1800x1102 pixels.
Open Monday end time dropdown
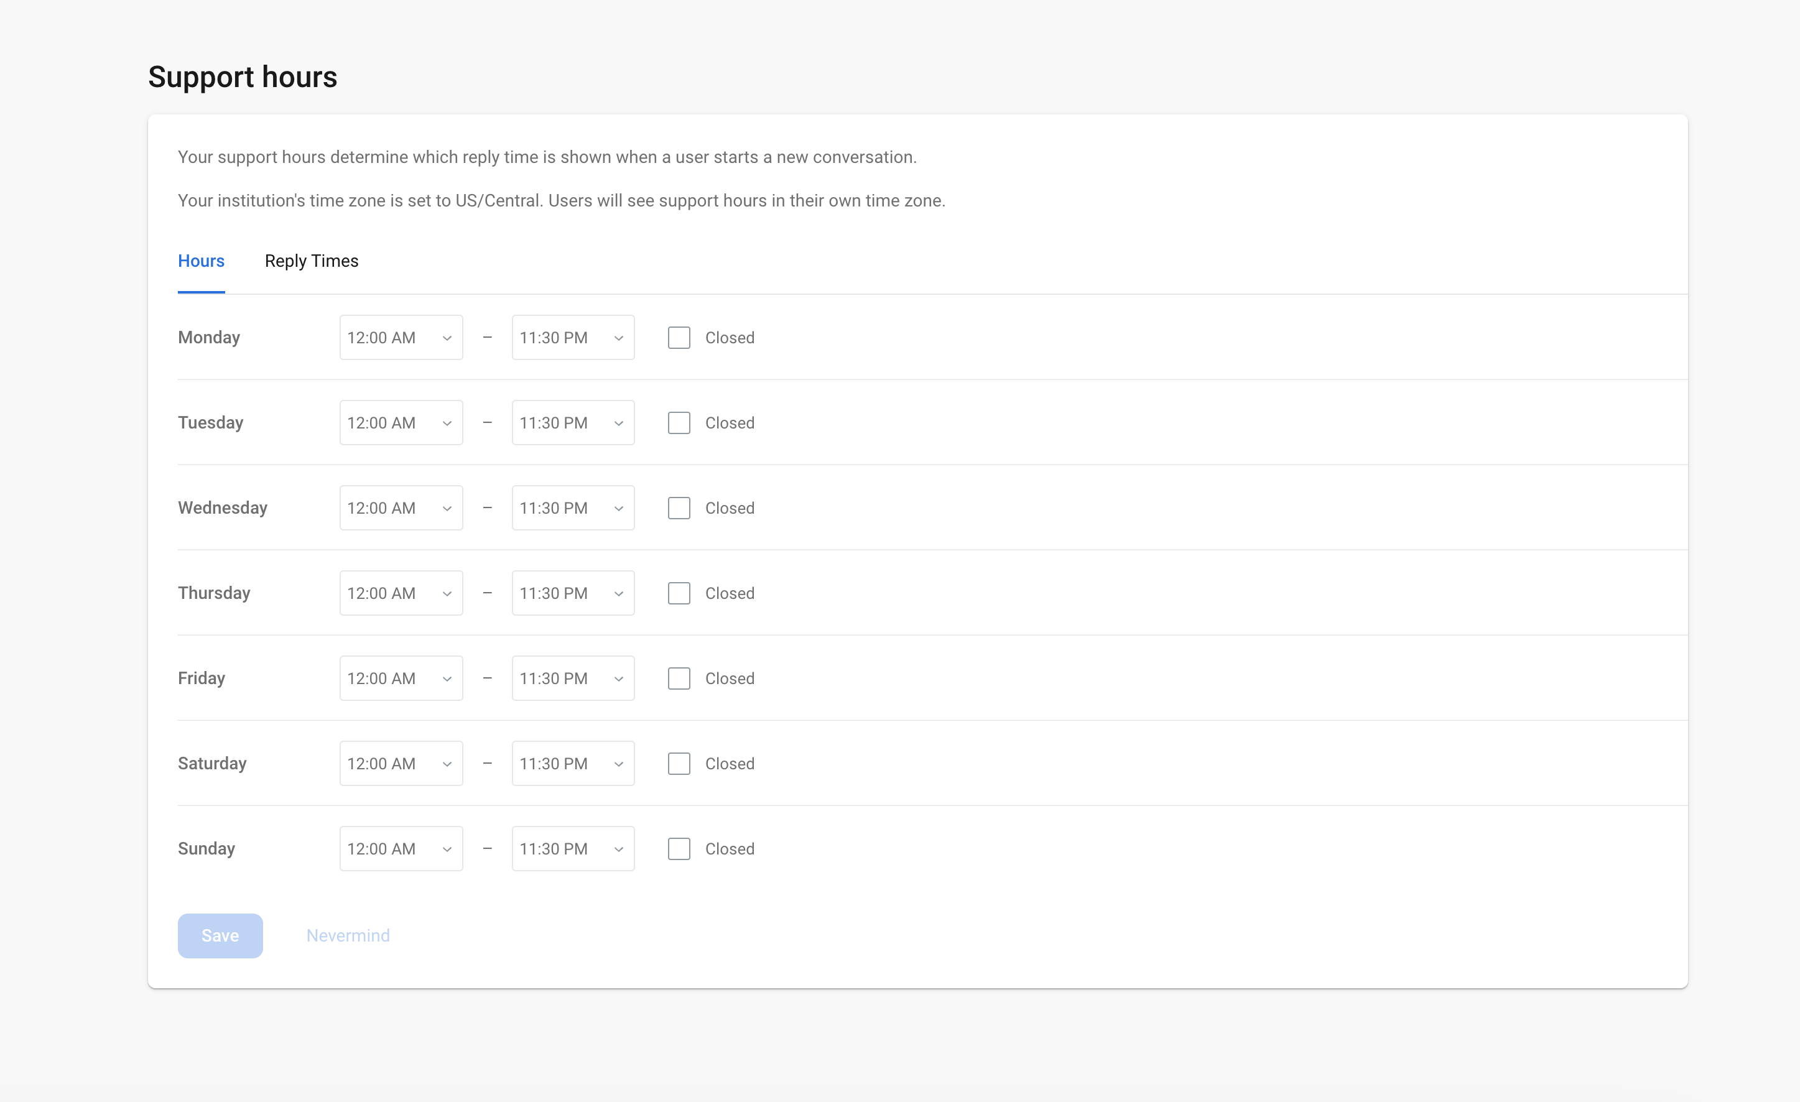(573, 338)
